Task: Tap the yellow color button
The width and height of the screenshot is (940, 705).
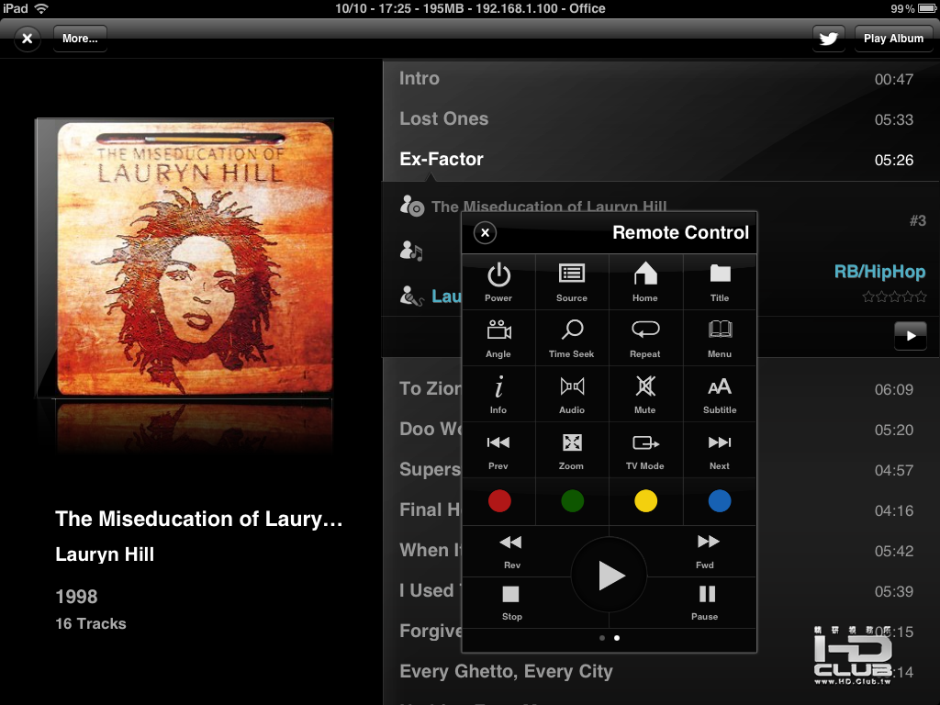Action: point(645,500)
